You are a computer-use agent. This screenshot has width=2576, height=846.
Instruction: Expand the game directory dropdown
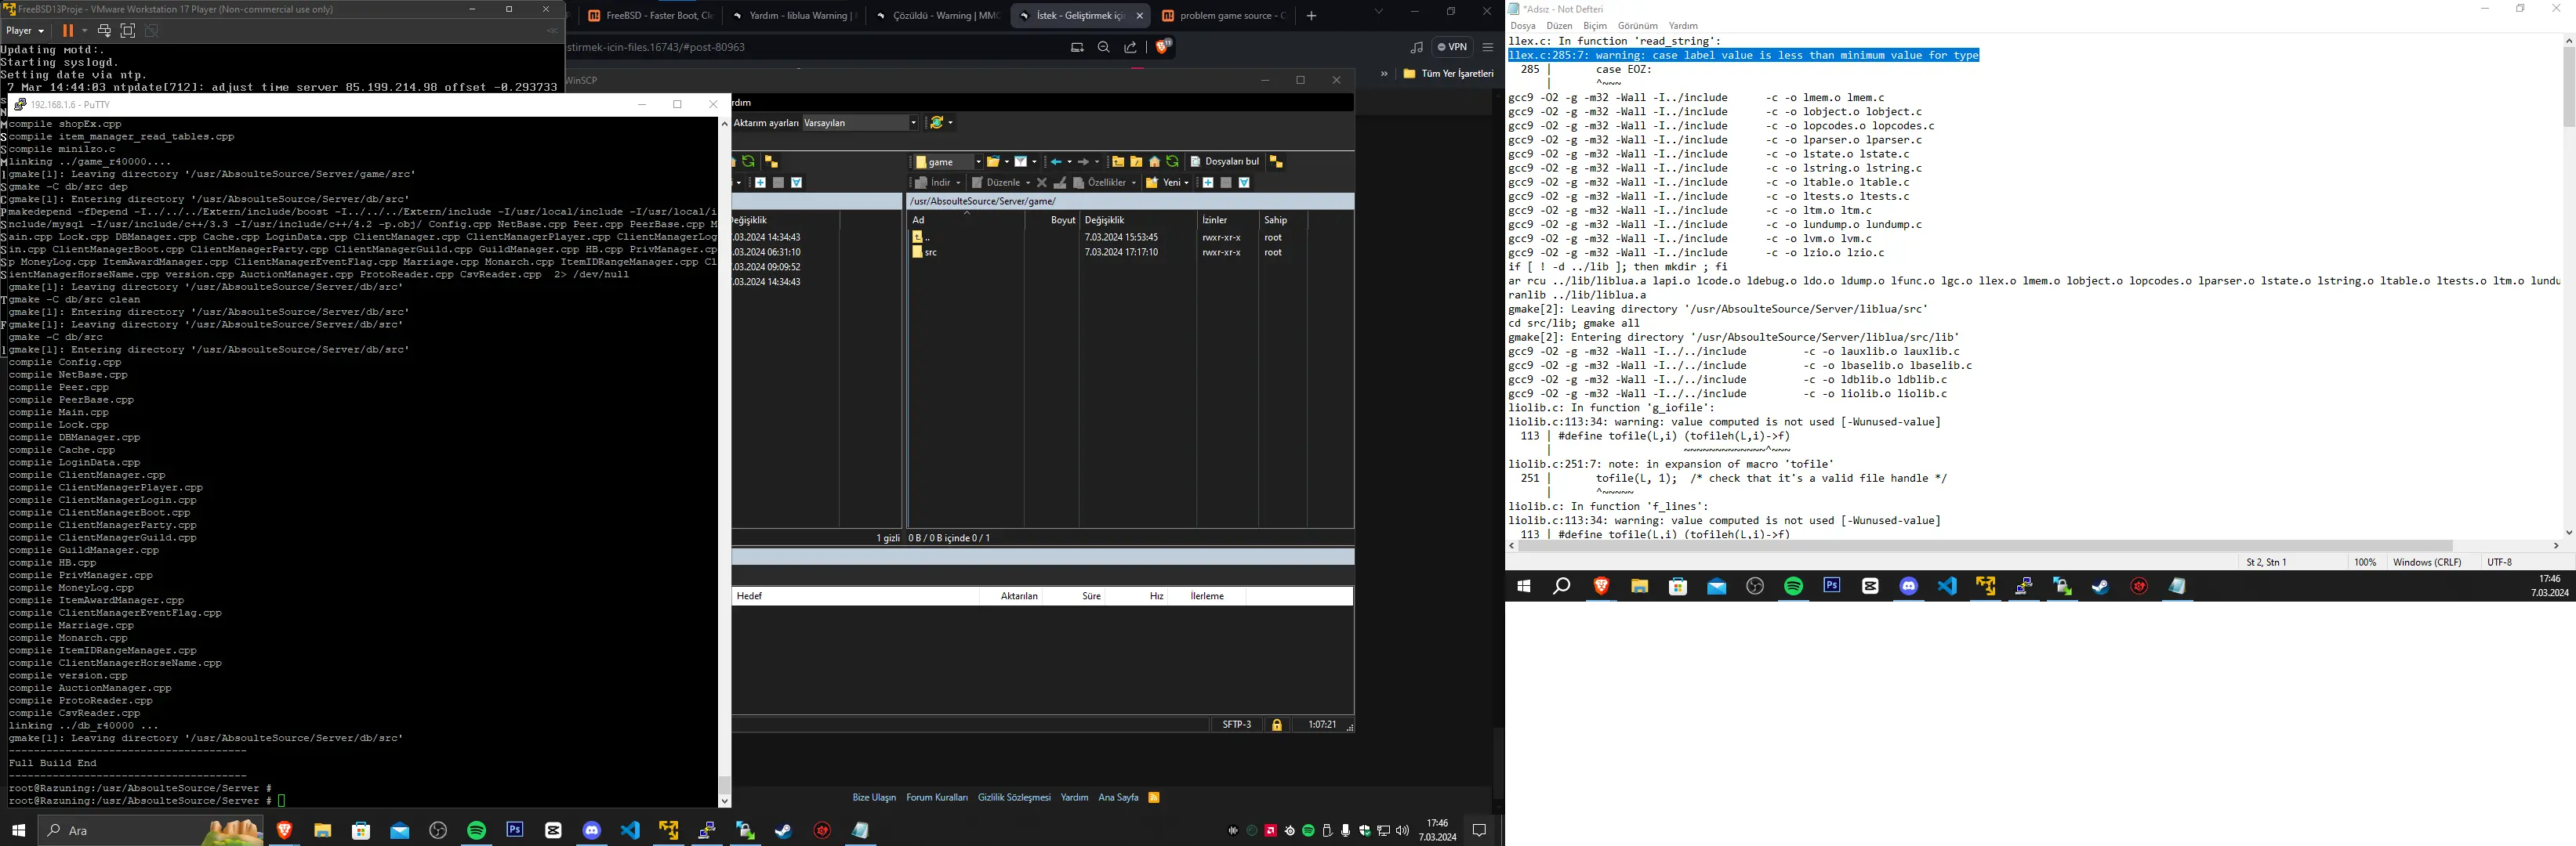click(978, 162)
